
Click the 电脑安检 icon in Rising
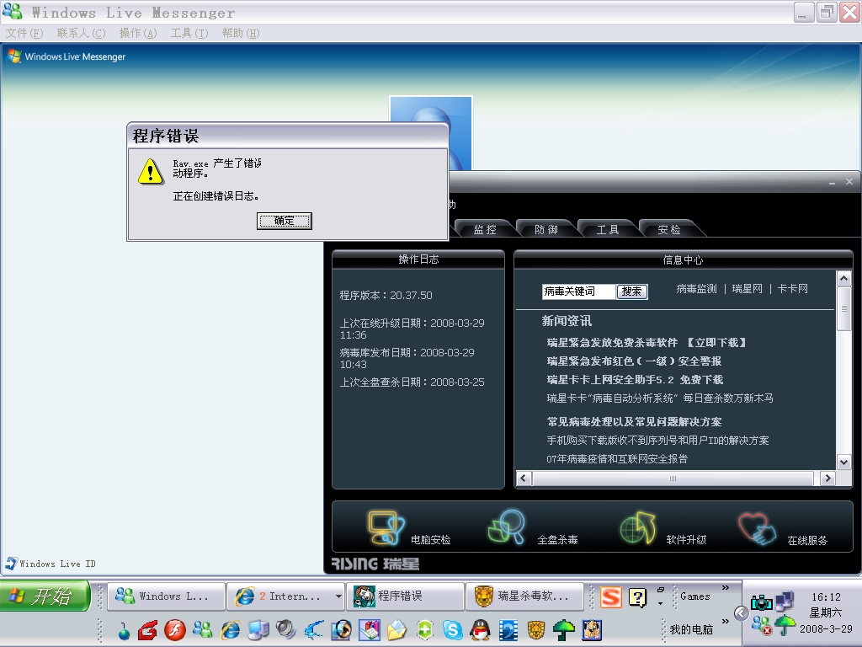click(x=386, y=527)
